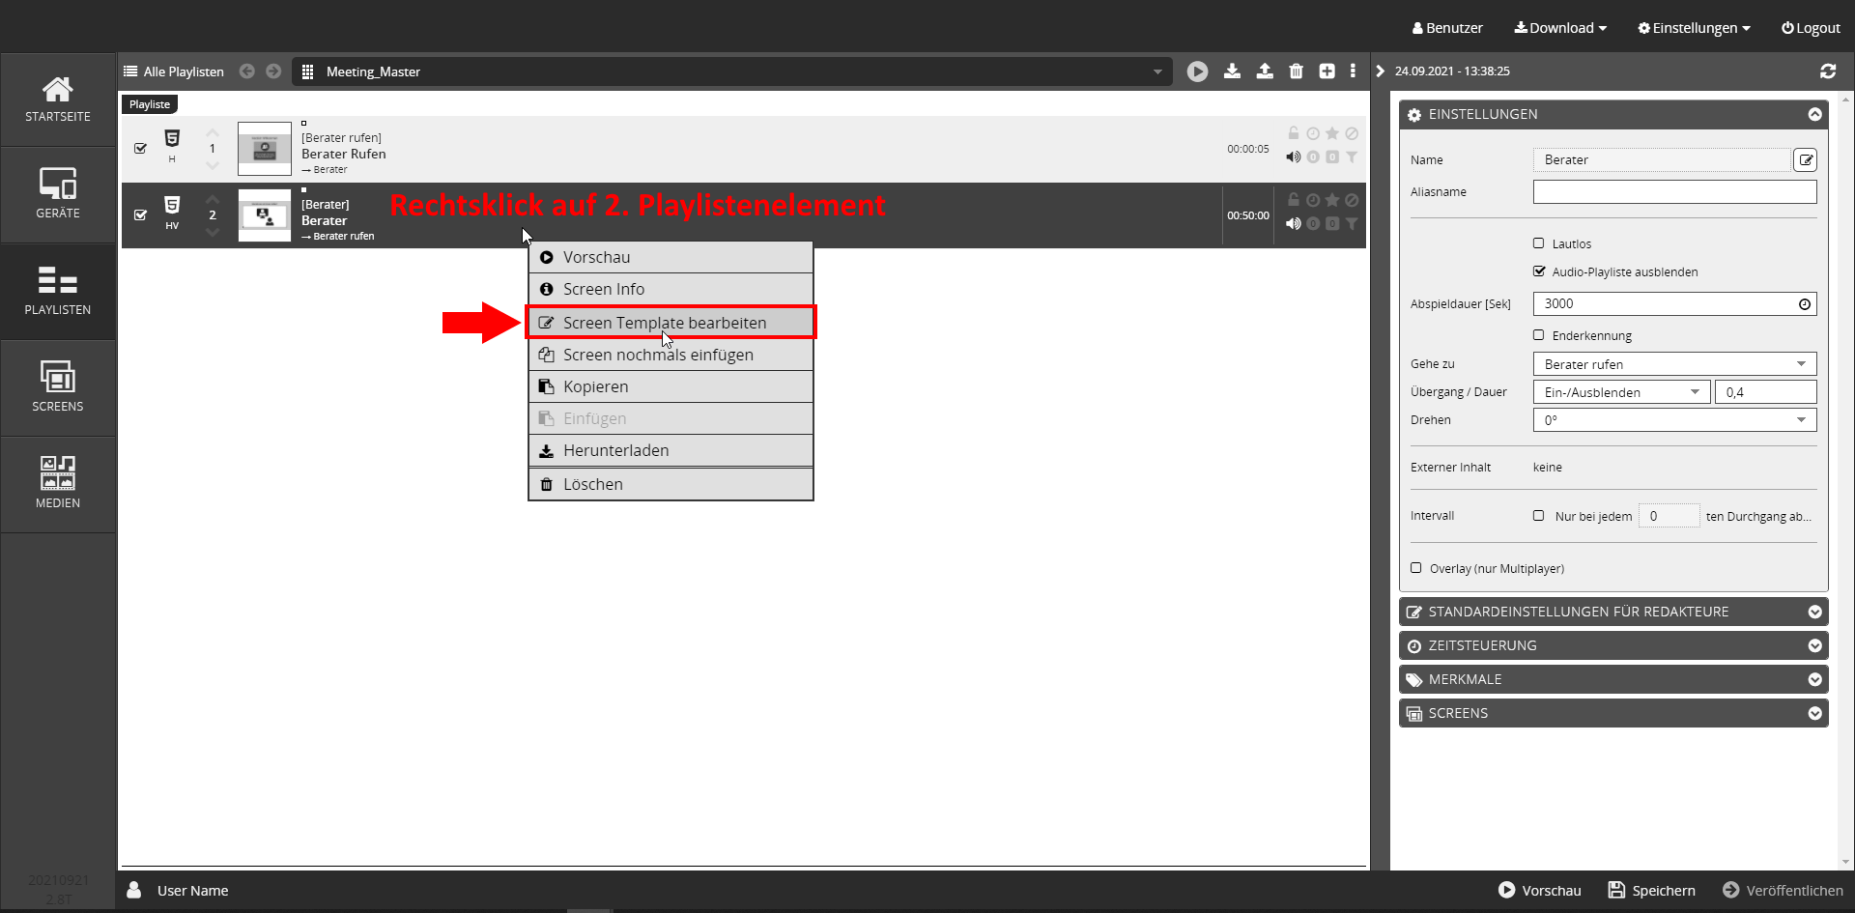Open the three-dot more options menu

1353,71
